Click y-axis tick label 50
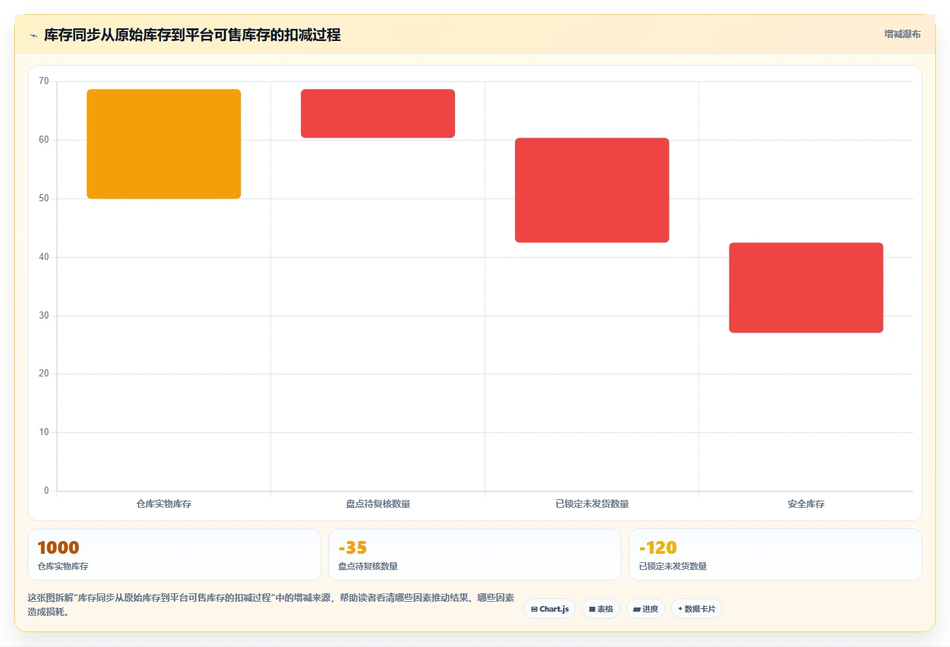This screenshot has width=950, height=647. [x=44, y=198]
